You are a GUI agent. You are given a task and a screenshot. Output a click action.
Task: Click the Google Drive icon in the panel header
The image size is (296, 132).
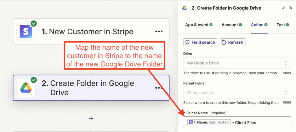[x=184, y=8]
